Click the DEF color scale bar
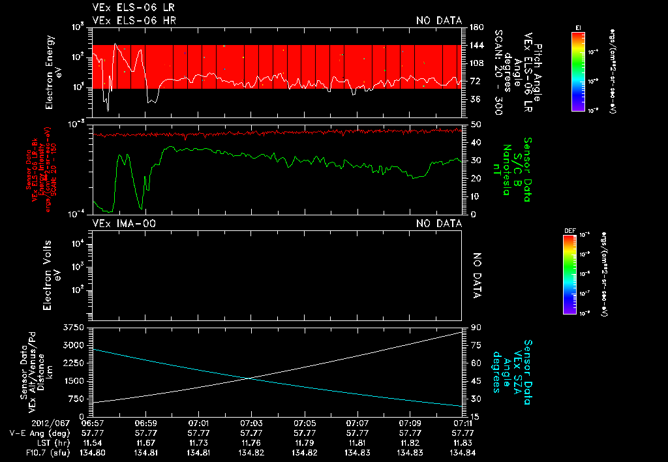 pos(569,275)
